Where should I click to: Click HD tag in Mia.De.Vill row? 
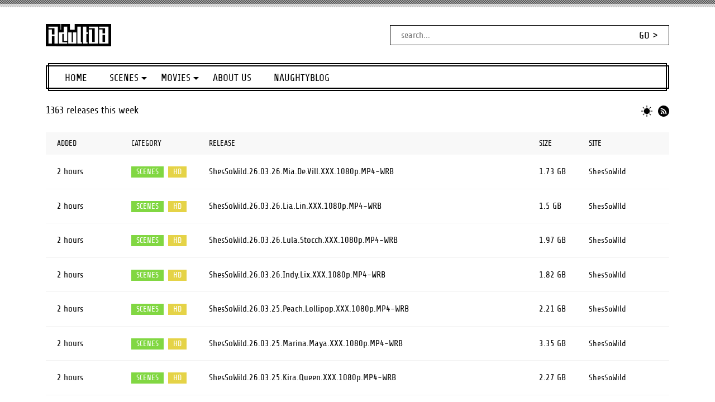(x=177, y=172)
